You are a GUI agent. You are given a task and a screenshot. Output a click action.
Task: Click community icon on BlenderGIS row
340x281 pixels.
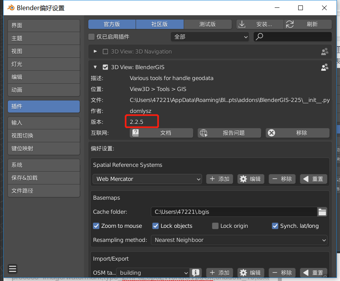[325, 67]
